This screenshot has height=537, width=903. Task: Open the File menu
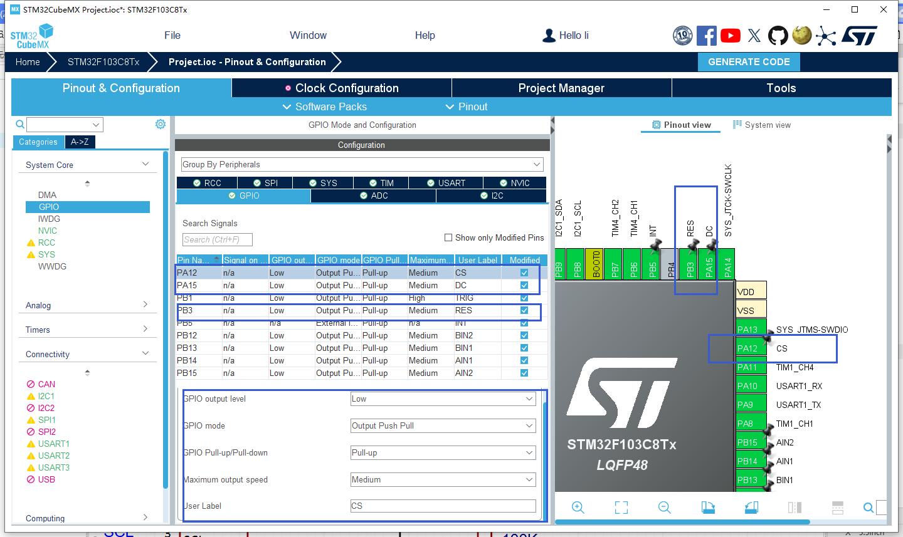click(172, 36)
